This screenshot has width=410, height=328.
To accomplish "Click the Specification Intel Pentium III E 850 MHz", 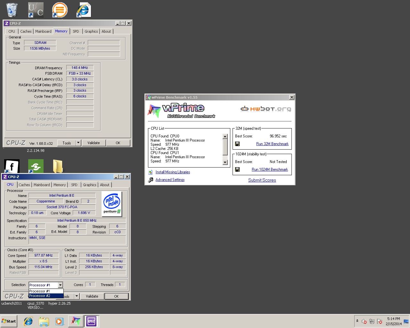I will click(x=77, y=220).
